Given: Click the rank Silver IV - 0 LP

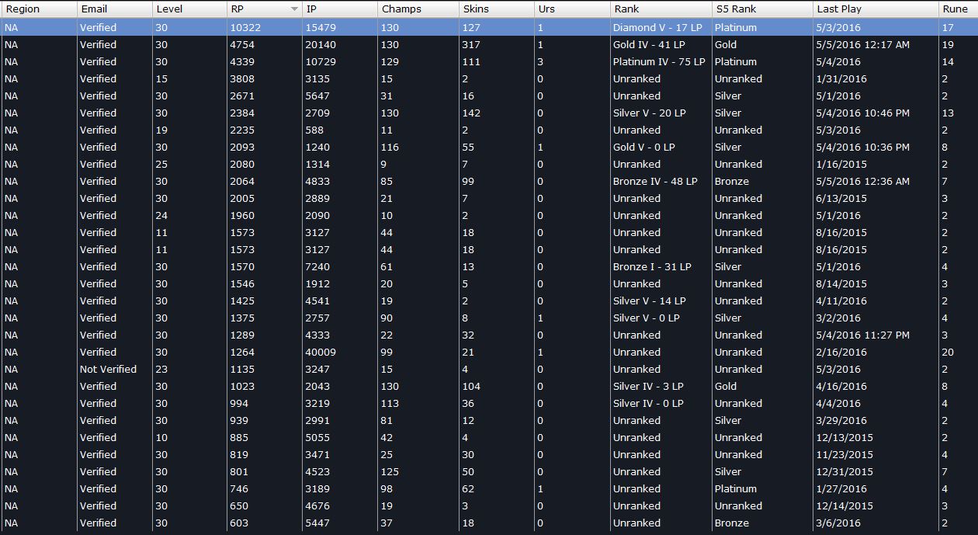Looking at the screenshot, I should pyautogui.click(x=648, y=403).
